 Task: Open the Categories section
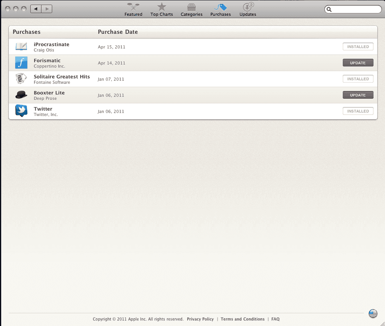192,10
